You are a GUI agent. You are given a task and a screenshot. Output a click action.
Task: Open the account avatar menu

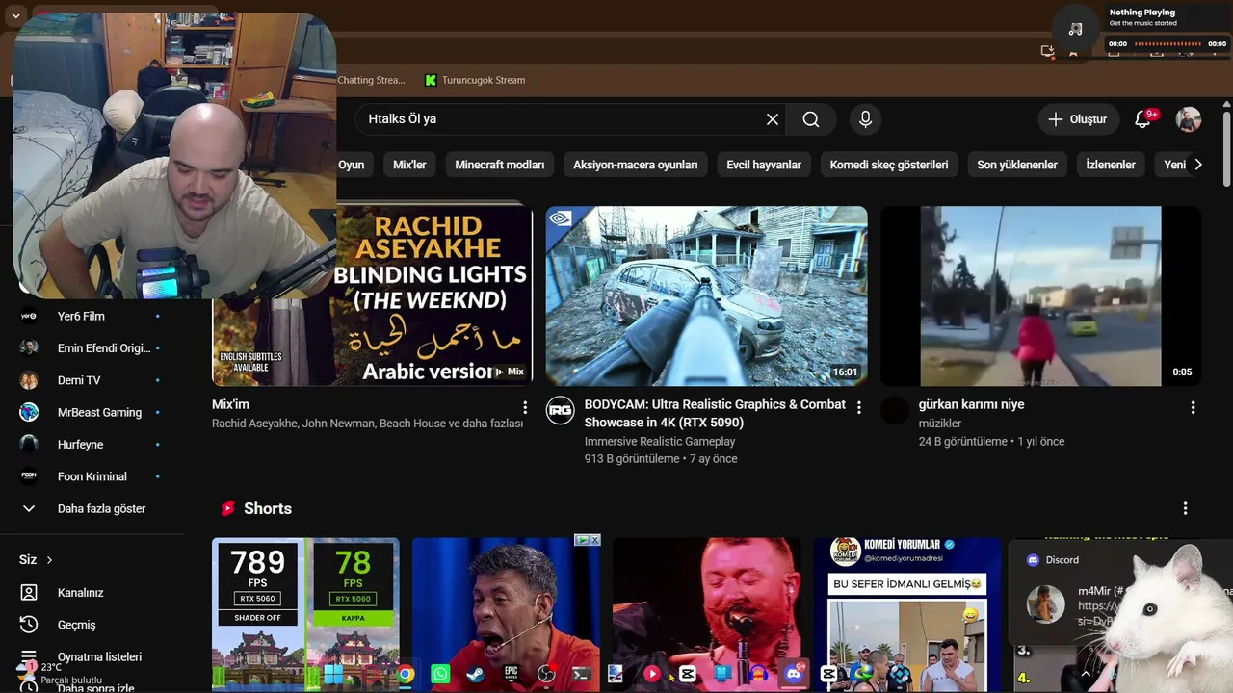click(1189, 119)
